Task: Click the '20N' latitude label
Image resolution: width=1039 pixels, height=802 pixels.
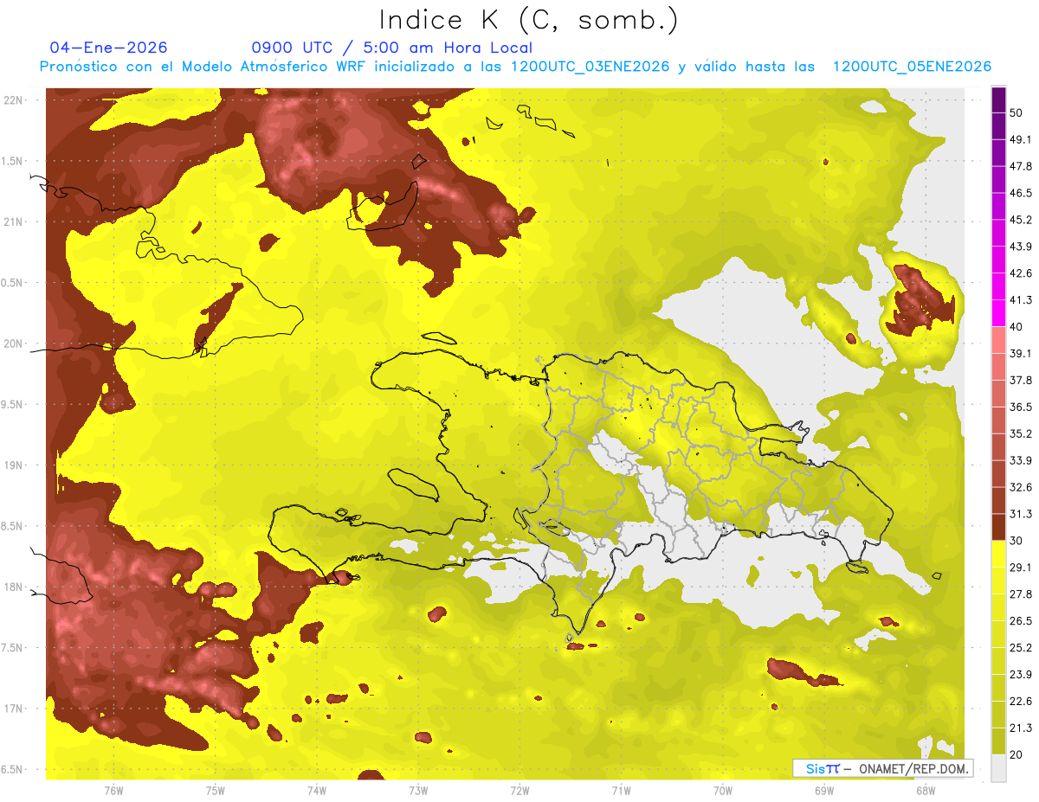Action: coord(15,343)
